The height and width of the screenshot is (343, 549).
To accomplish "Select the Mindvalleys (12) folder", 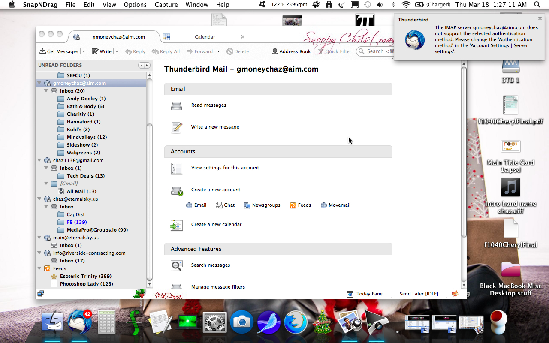I will (87, 137).
